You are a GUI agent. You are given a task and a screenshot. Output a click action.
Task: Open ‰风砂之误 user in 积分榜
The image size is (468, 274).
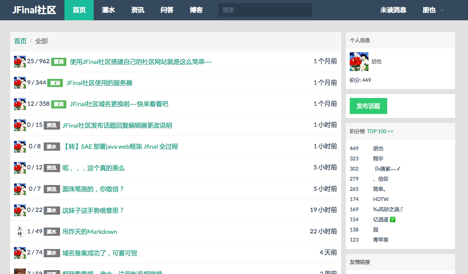388,210
